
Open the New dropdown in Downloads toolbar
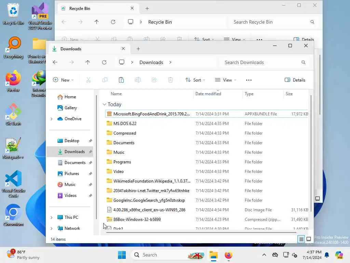pos(63,80)
